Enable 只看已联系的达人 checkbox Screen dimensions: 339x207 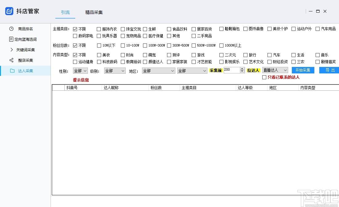point(264,77)
